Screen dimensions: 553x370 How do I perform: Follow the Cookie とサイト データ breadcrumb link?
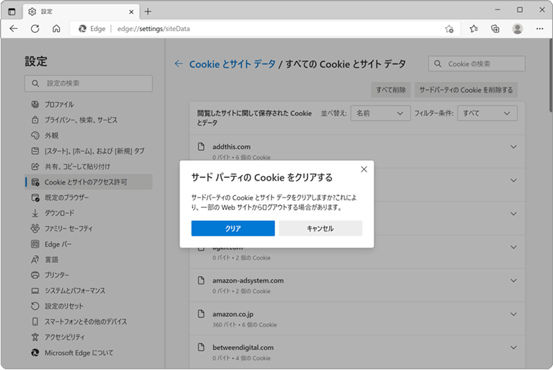232,64
